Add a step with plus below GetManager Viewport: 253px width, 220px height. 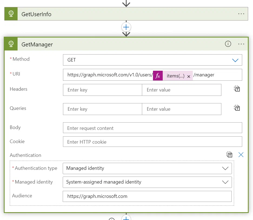[x=126, y=218]
